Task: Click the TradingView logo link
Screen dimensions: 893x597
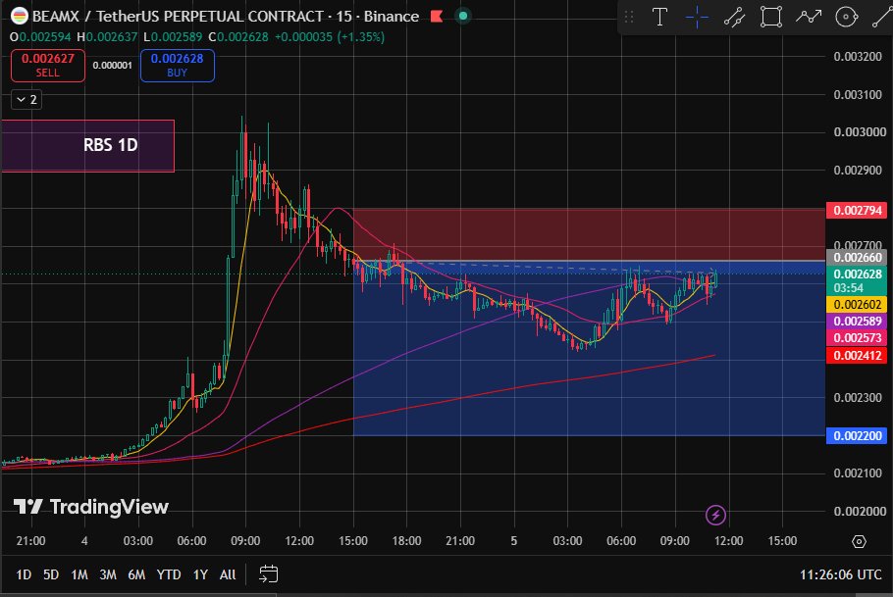Action: coord(91,507)
